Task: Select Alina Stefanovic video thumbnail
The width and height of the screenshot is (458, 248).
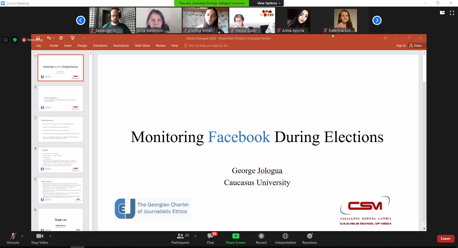Action: 159,20
